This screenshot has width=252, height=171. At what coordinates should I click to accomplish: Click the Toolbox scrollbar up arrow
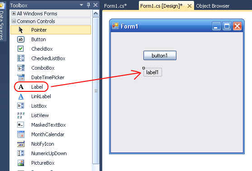96,14
